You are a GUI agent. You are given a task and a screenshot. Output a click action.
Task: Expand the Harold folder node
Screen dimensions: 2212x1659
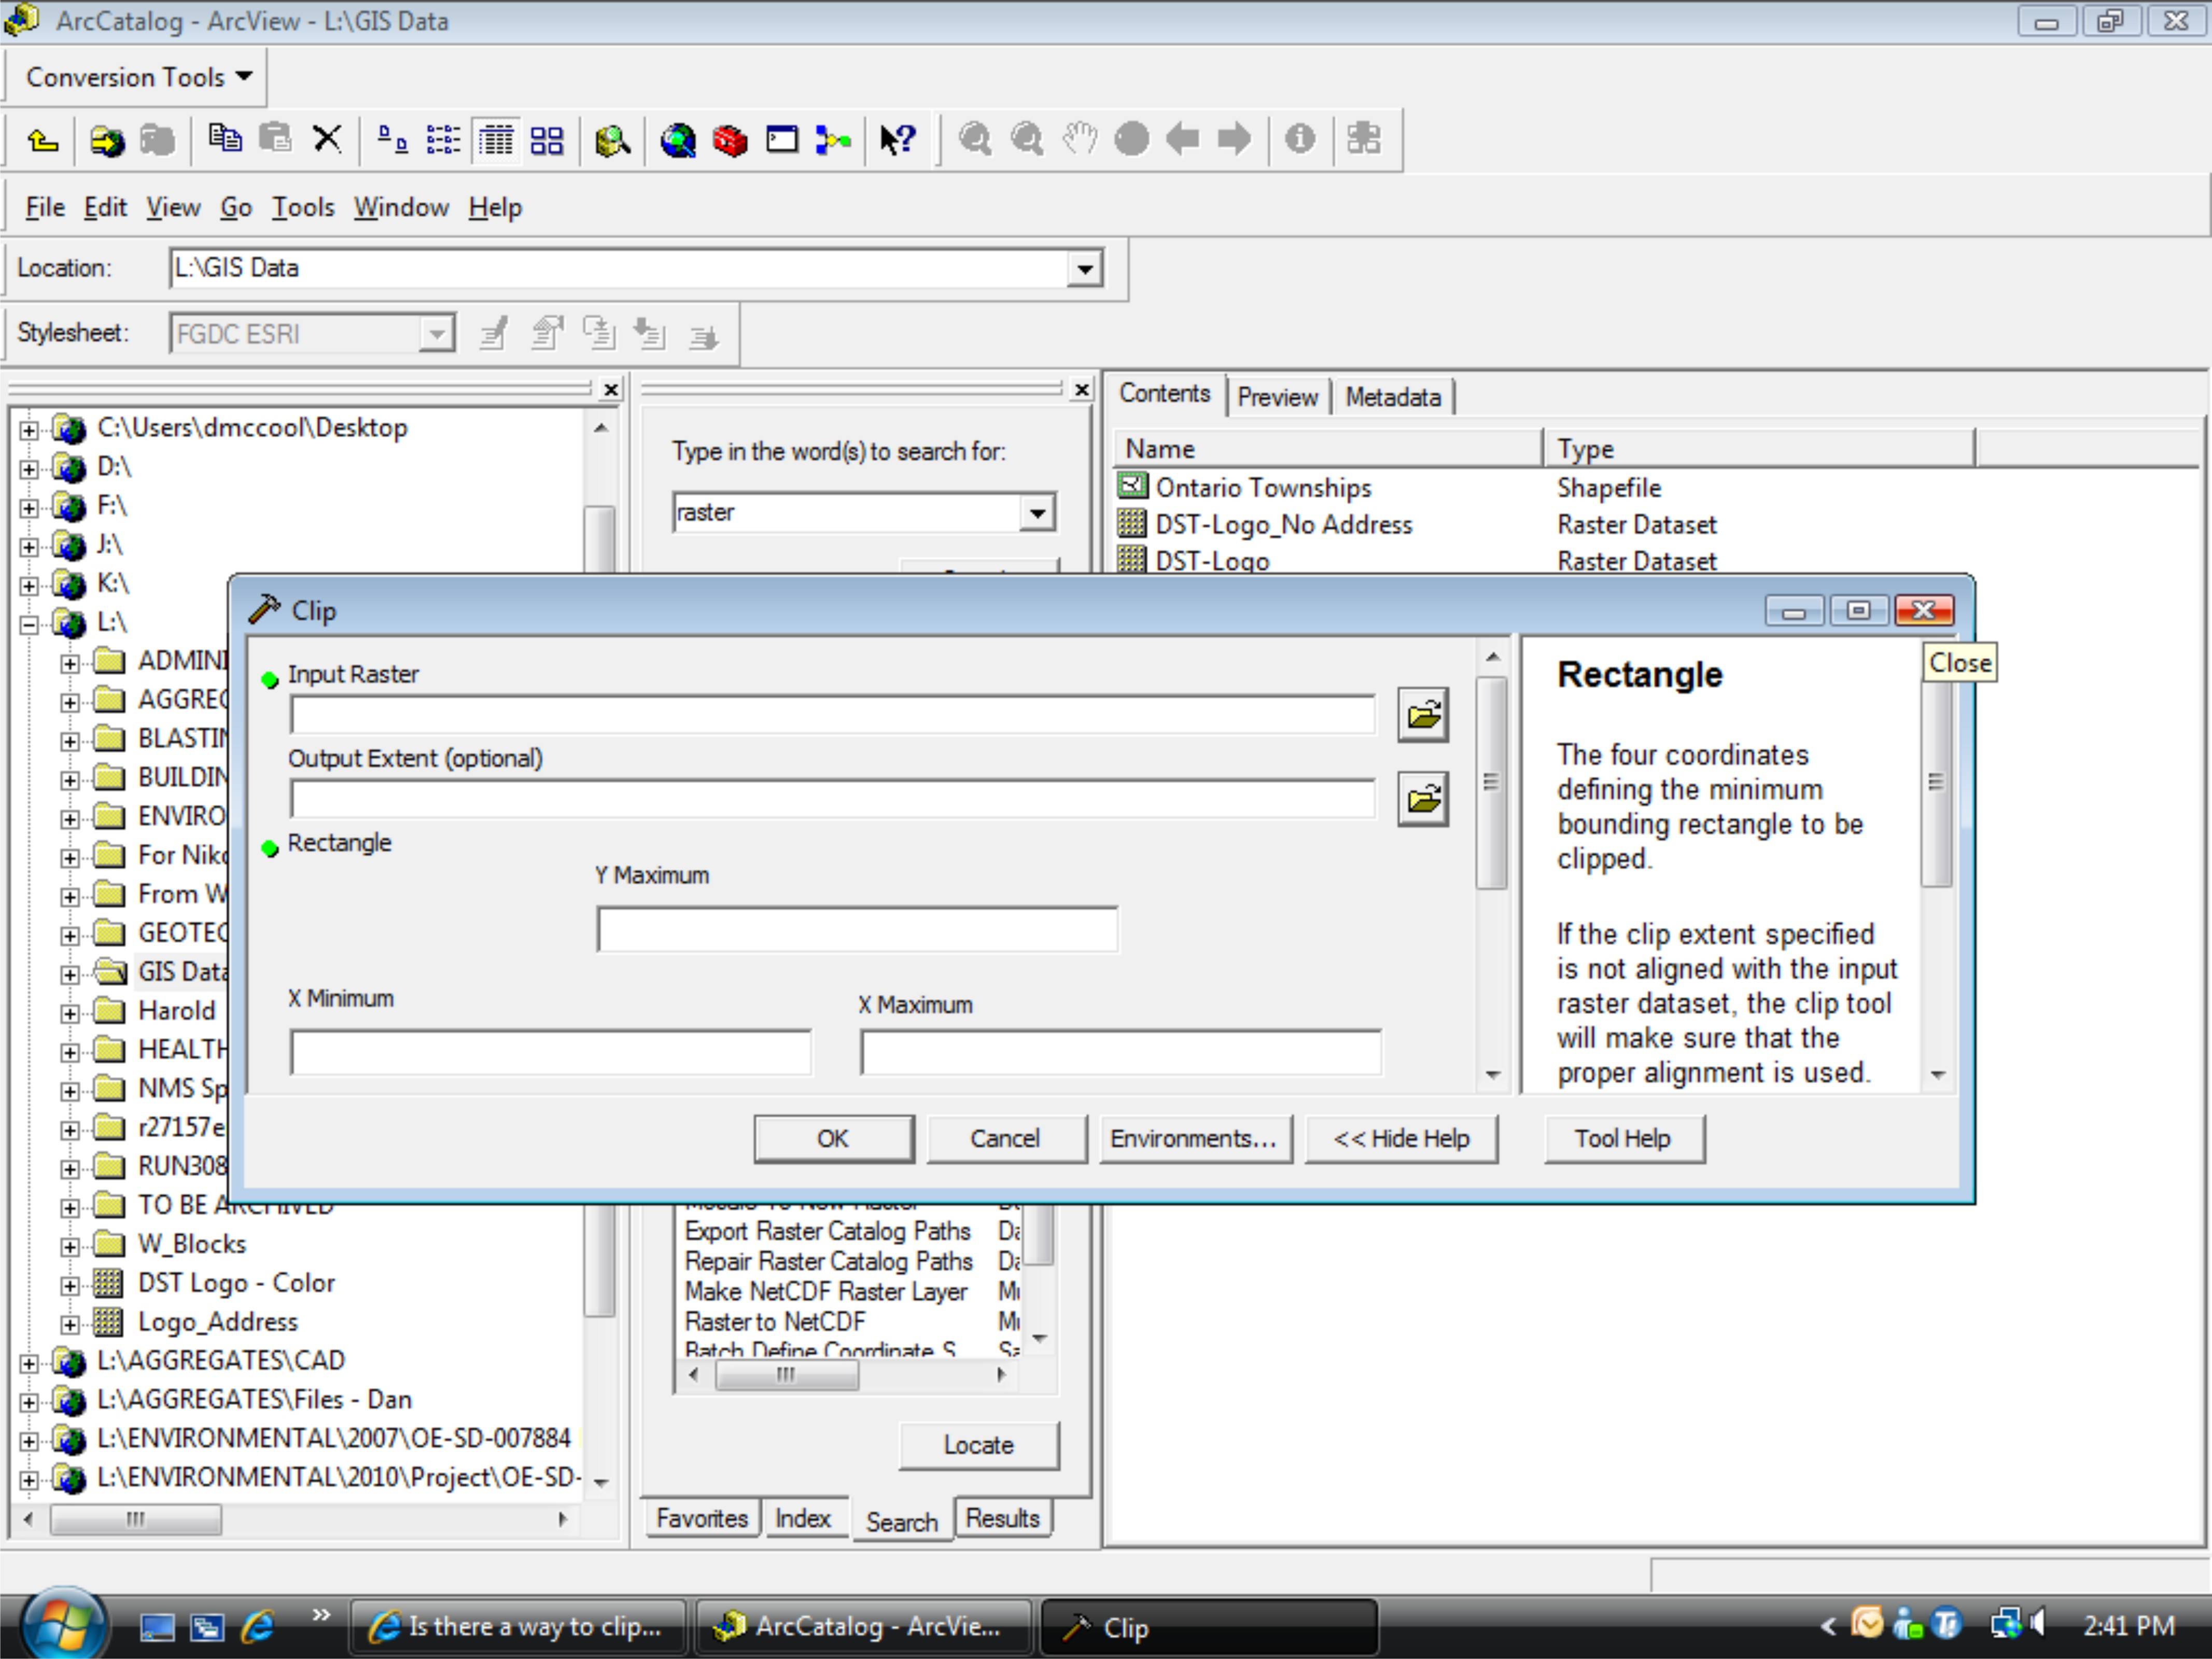tap(69, 1013)
